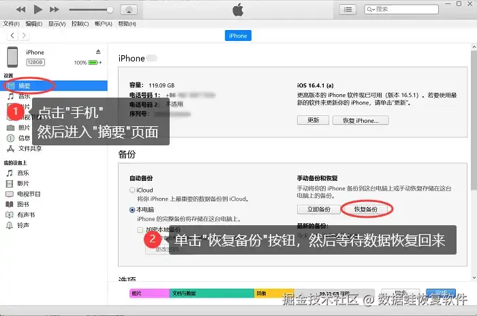Click the 更新 update button
The height and width of the screenshot is (316, 477).
[x=313, y=120]
